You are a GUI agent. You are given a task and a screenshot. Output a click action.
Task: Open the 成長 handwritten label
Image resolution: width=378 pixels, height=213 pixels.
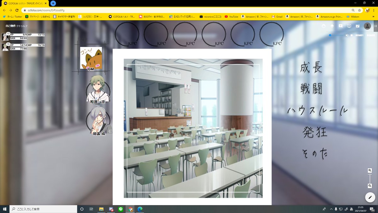click(311, 68)
